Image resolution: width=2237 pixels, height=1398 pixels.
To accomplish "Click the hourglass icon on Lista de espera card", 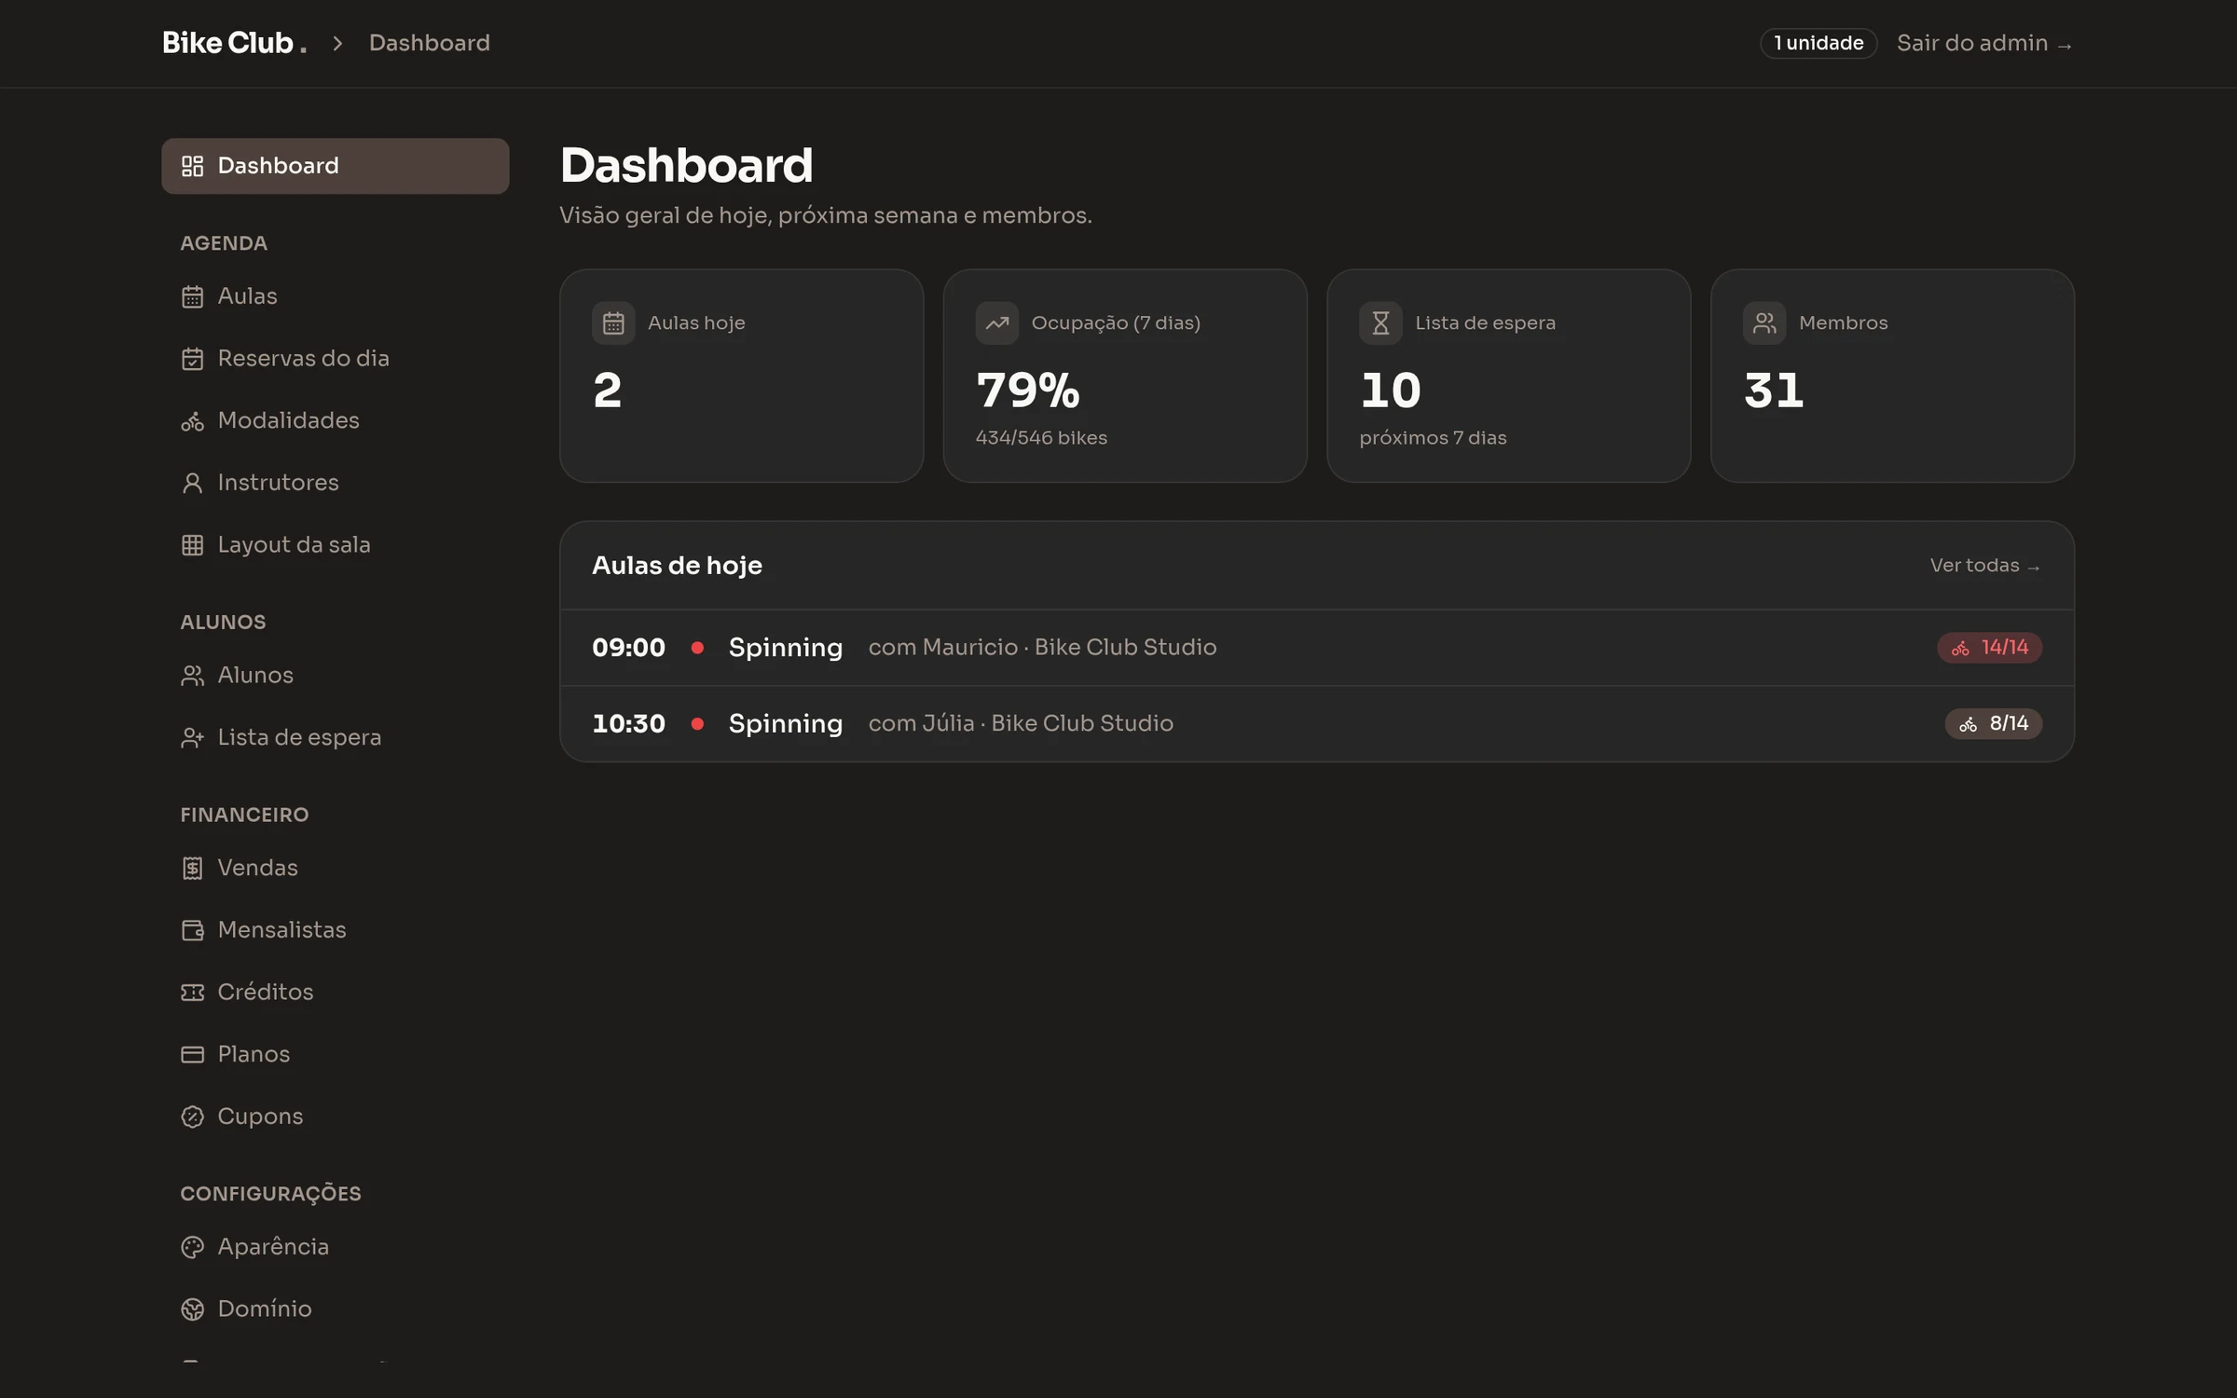I will 1380,323.
